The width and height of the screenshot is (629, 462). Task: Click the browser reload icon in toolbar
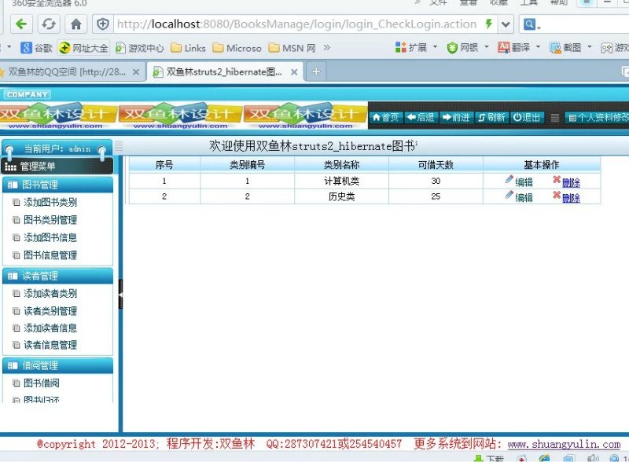pos(48,24)
